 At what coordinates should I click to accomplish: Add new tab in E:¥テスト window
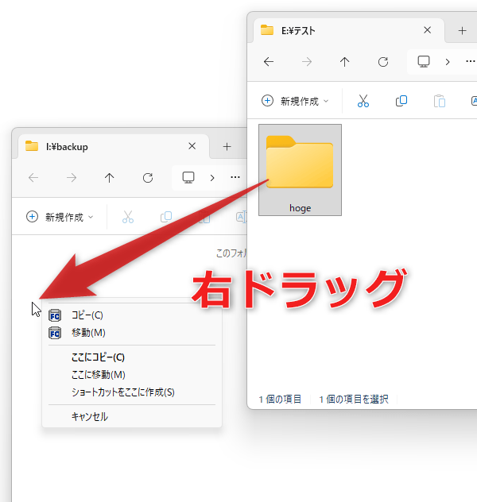point(462,31)
